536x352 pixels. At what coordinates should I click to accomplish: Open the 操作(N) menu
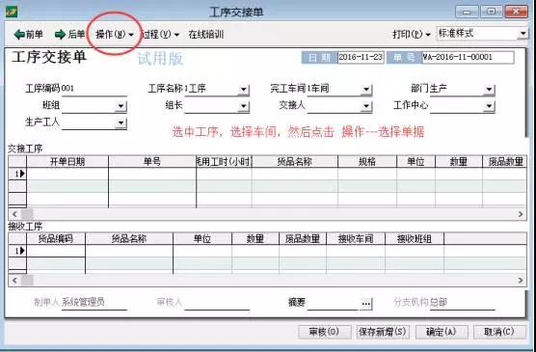tap(115, 34)
